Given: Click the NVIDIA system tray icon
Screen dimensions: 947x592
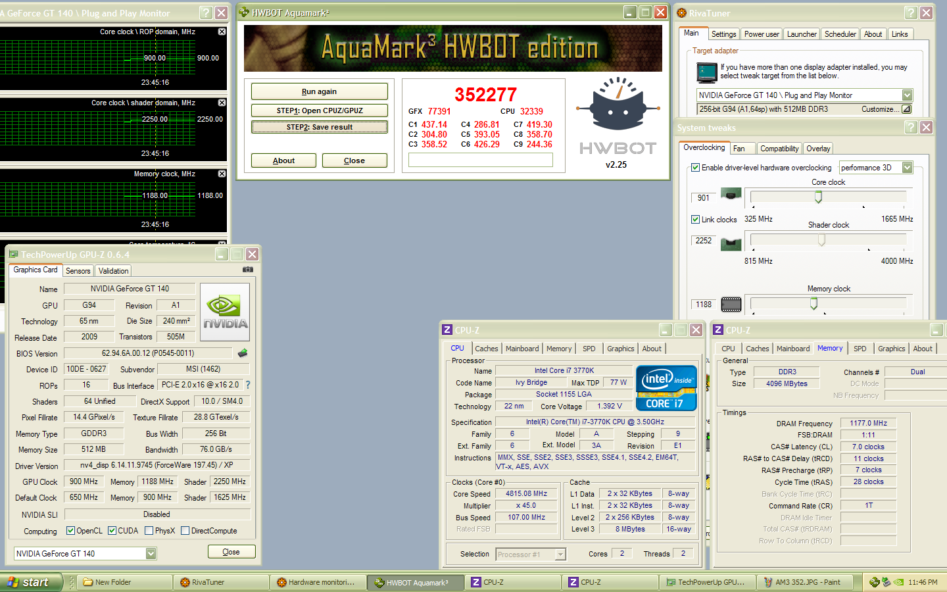Looking at the screenshot, I should click(x=898, y=582).
